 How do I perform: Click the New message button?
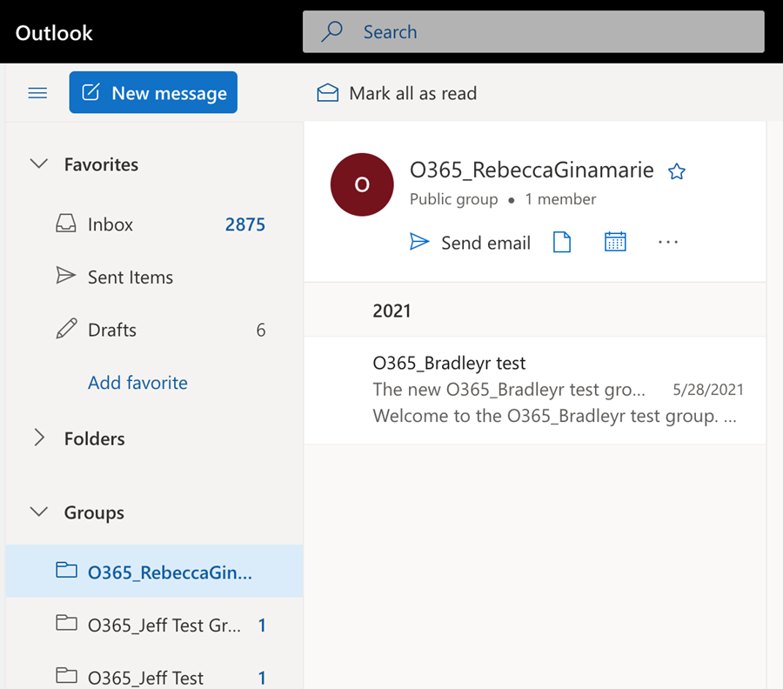pos(153,92)
